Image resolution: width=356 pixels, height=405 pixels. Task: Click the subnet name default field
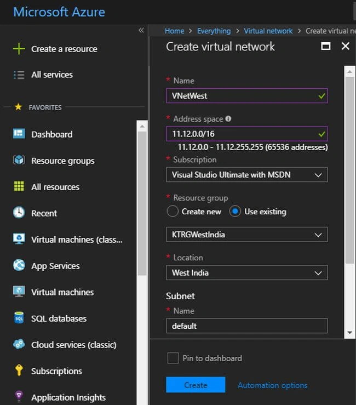point(247,326)
